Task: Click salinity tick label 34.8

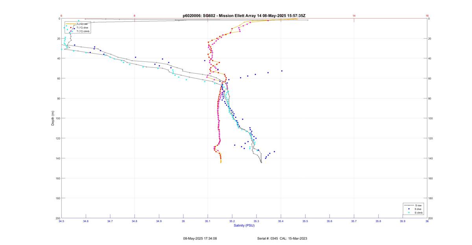Action: pyautogui.click(x=135, y=221)
